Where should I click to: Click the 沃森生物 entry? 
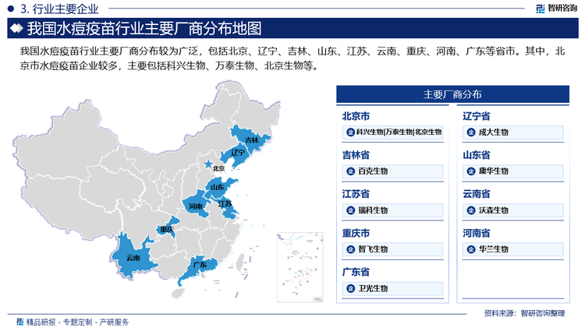(513, 210)
